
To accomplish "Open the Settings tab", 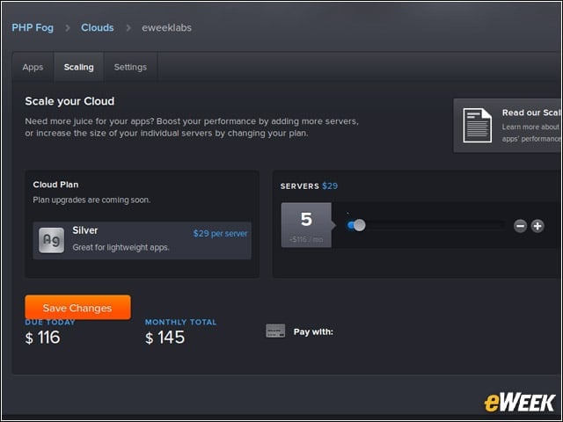I will point(130,67).
